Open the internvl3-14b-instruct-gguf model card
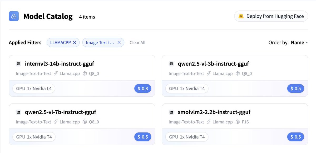The image size is (316, 153). pyautogui.click(x=60, y=64)
